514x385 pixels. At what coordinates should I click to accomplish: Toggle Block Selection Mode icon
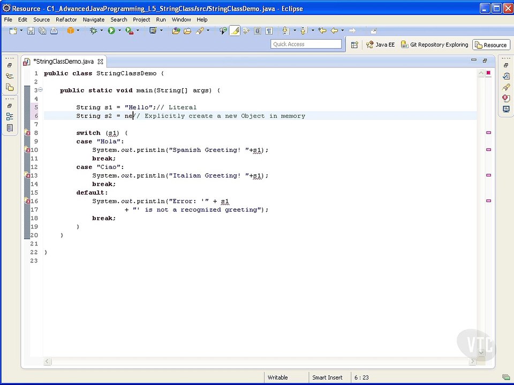click(258, 31)
